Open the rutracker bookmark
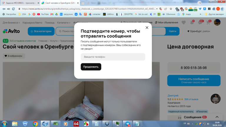Screen dimensions: 226x127 point(94,14)
